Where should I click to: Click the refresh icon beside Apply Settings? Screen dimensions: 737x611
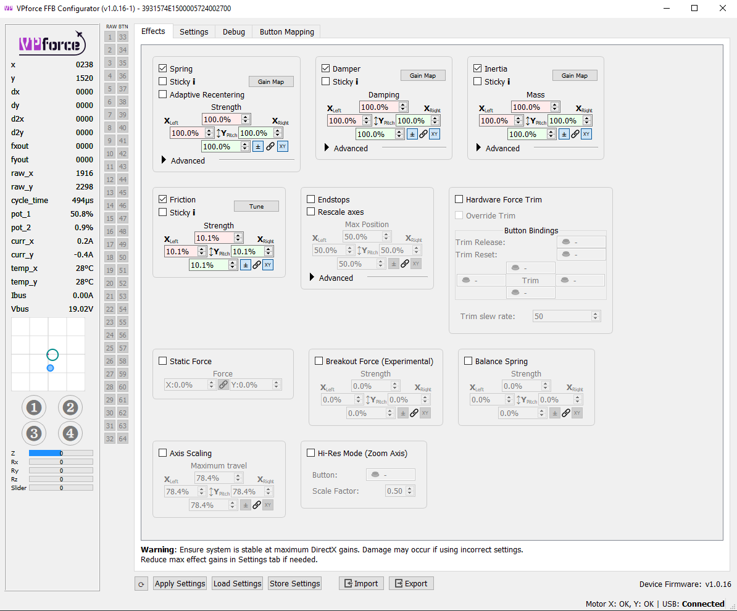pos(141,584)
